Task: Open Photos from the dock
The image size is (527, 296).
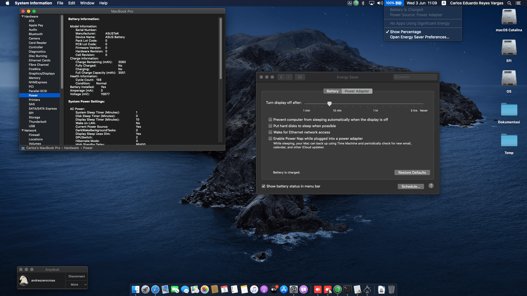Action: tap(205, 289)
